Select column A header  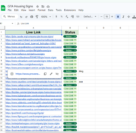[33, 28]
